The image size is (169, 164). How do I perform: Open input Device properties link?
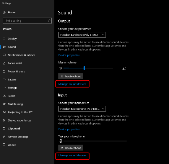click(69, 129)
